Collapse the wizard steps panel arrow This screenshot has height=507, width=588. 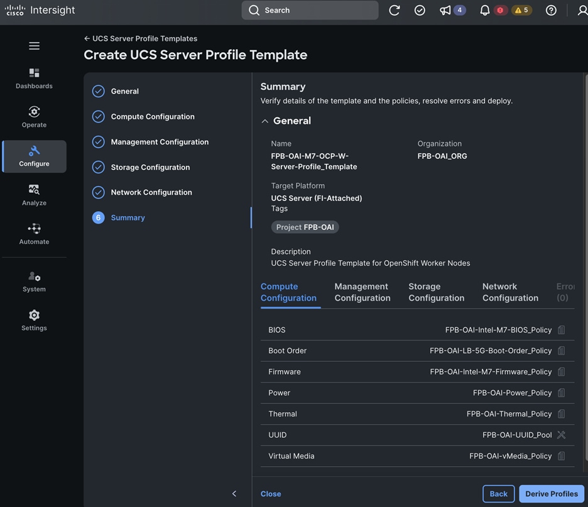pos(234,494)
